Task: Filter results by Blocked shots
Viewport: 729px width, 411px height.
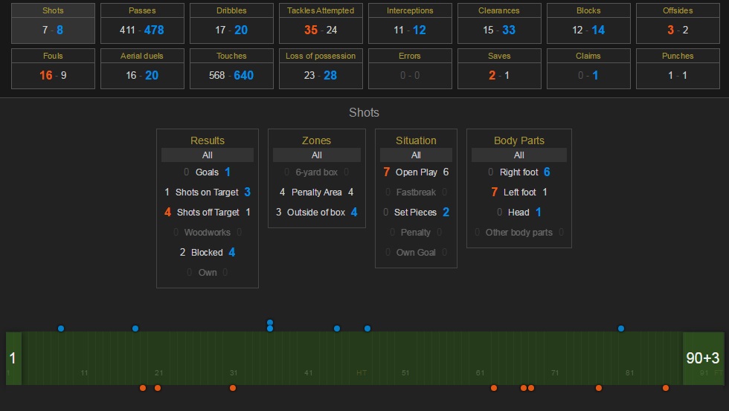Action: click(208, 252)
